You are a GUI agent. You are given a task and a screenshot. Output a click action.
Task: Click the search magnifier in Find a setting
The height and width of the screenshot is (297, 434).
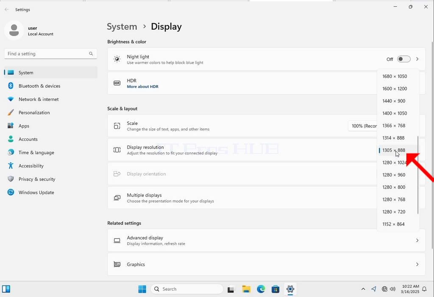91,54
